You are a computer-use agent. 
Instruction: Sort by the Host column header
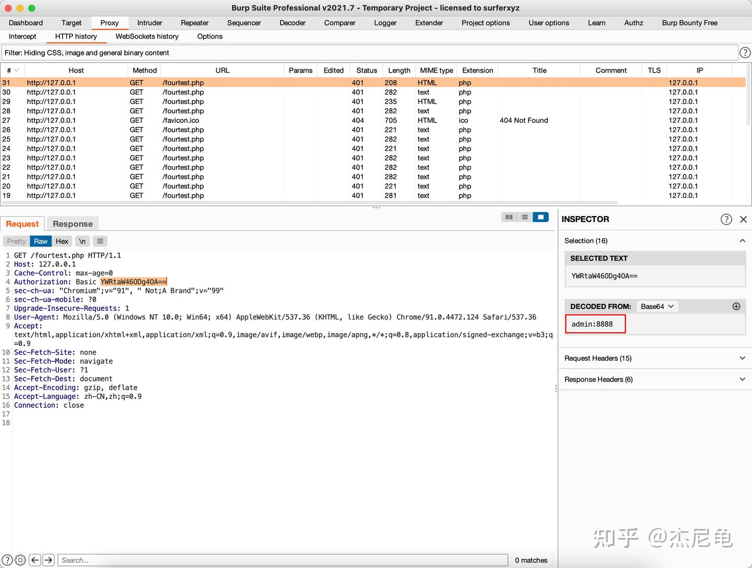pyautogui.click(x=76, y=70)
